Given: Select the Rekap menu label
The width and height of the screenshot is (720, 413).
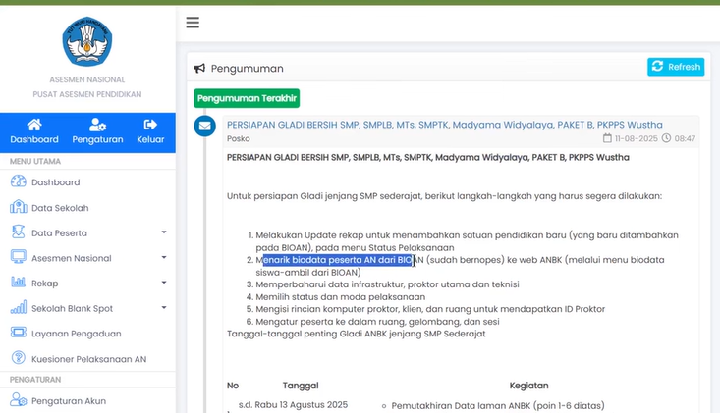Looking at the screenshot, I should pos(44,284).
